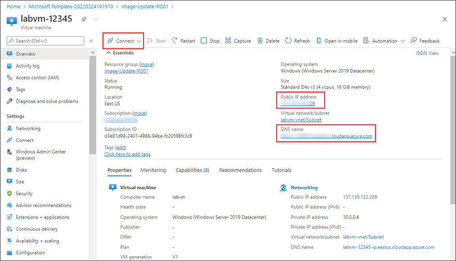
Task: Click the Windows Admin Center icon
Action: [x=9, y=152]
